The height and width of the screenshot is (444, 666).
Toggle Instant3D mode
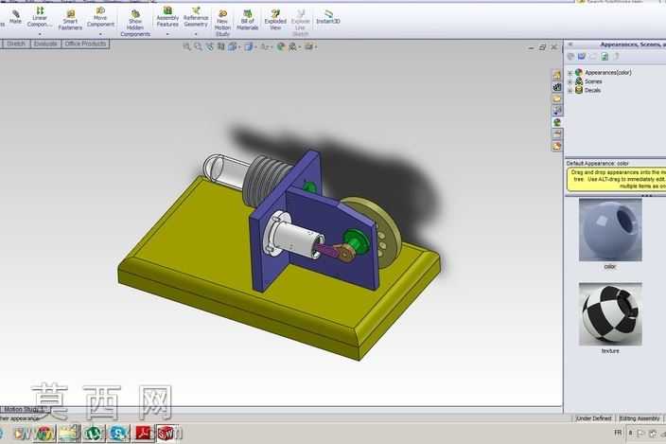(x=328, y=17)
